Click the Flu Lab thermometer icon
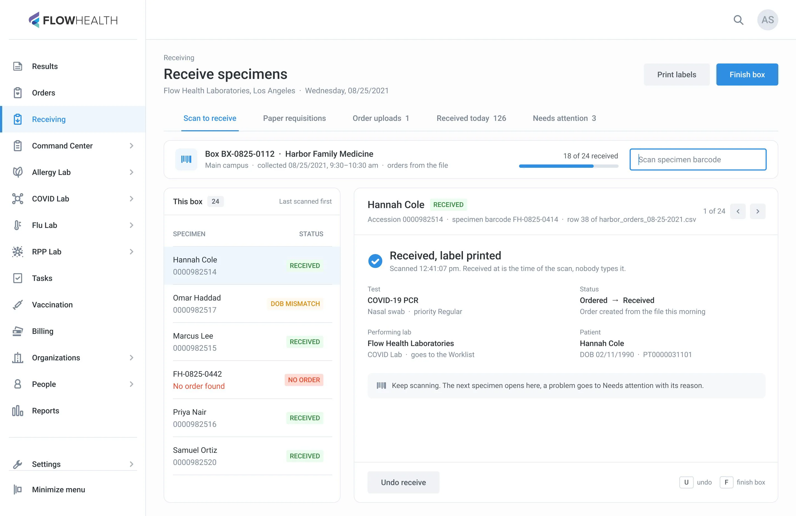 pyautogui.click(x=18, y=225)
